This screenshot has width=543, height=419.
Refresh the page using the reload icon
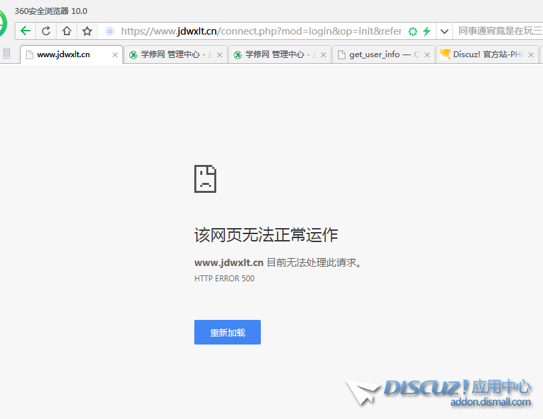click(x=45, y=31)
